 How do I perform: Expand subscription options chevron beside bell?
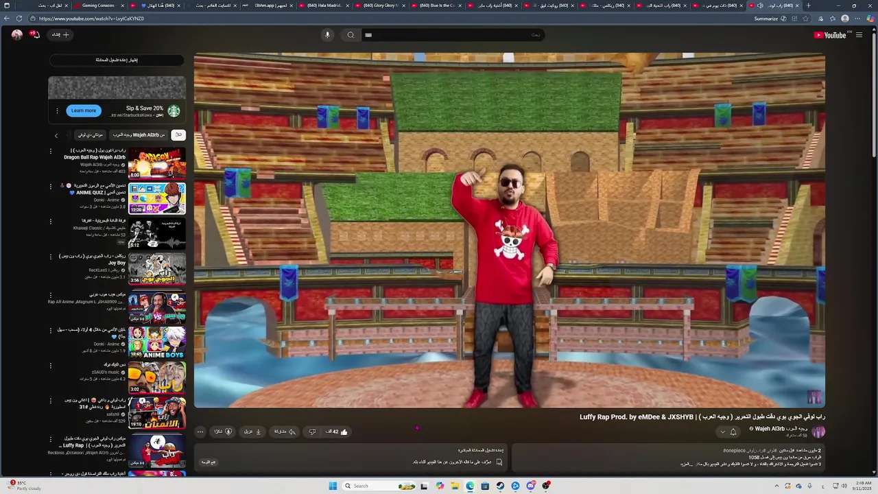tap(722, 432)
